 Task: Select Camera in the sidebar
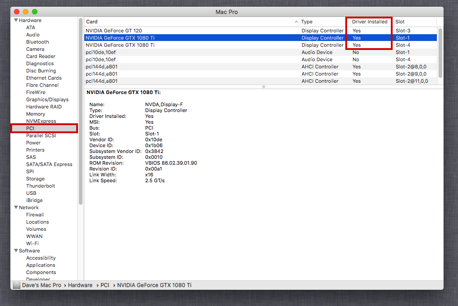coord(35,49)
